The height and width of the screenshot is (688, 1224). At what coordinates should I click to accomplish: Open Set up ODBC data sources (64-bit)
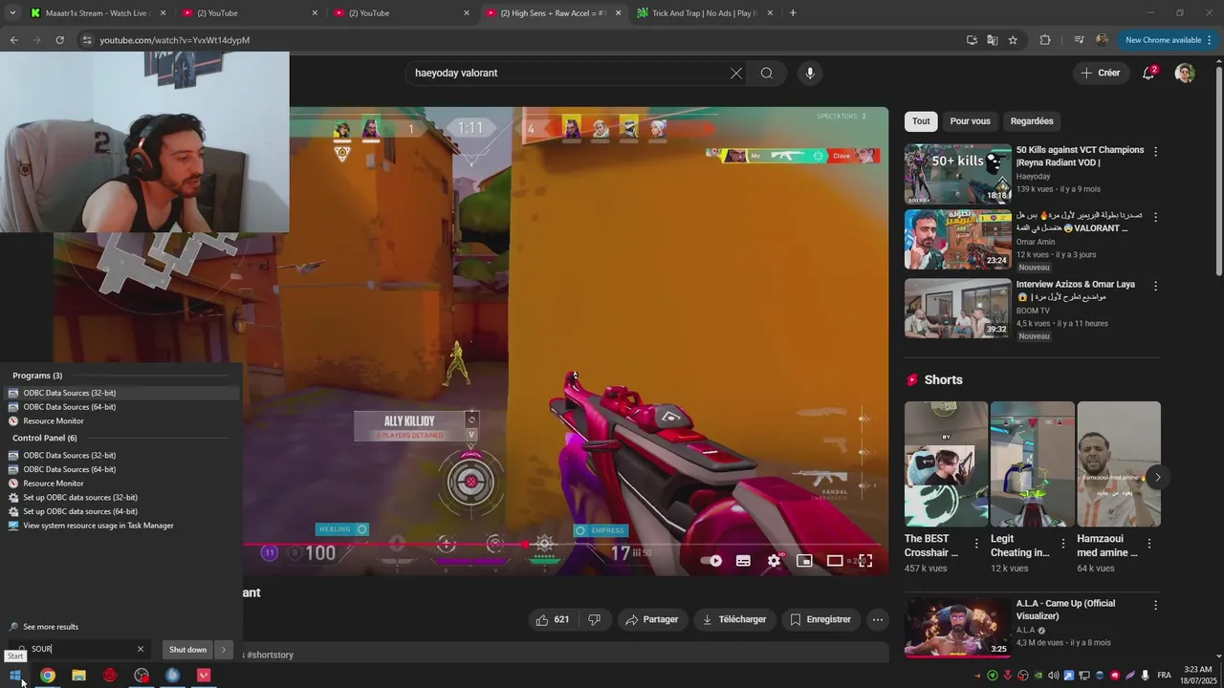(80, 511)
